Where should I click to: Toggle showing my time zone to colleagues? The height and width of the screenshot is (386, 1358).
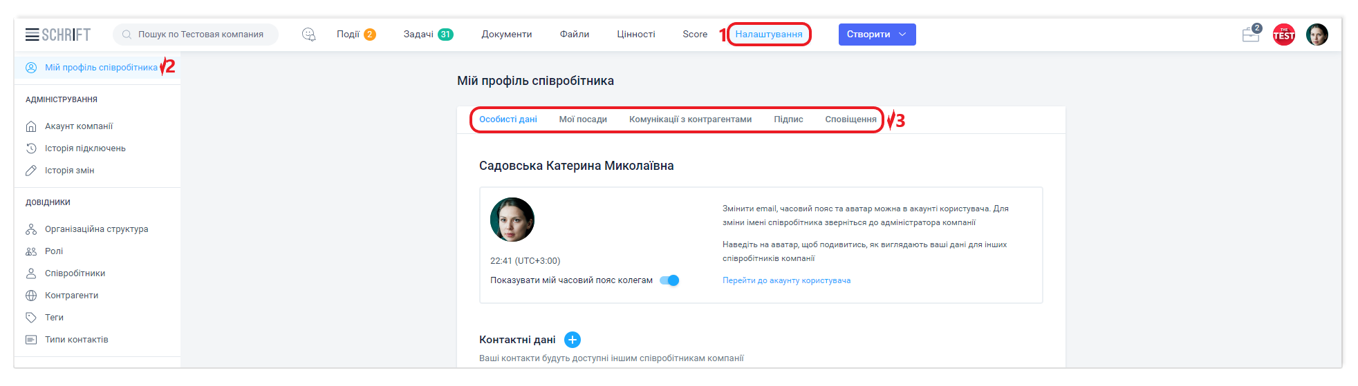click(669, 280)
